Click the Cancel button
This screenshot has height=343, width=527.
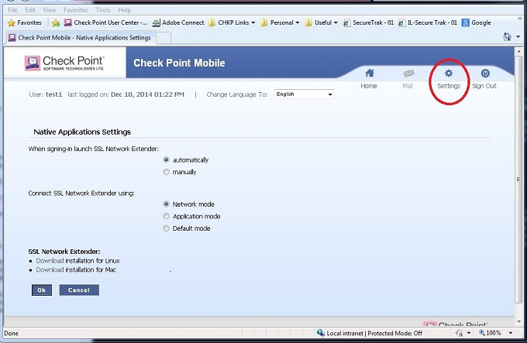(x=79, y=290)
